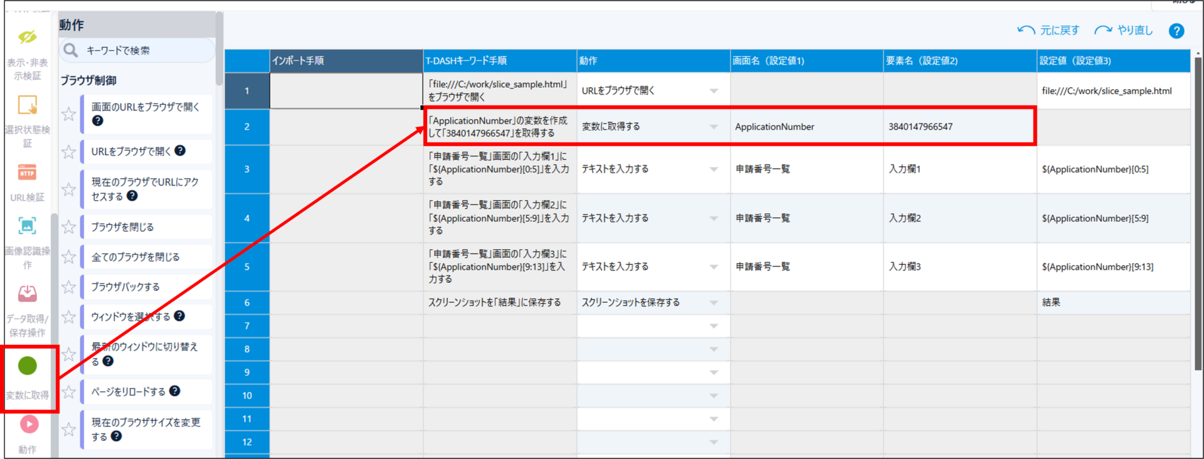The image size is (1204, 459).
Task: Click the file:///C:/work/slice_sample.html value cell
Action: click(1114, 91)
